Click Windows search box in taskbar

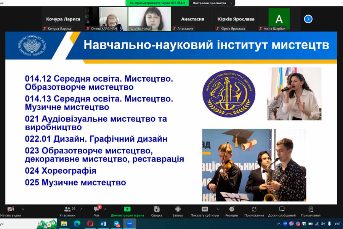pyautogui.click(x=29, y=224)
